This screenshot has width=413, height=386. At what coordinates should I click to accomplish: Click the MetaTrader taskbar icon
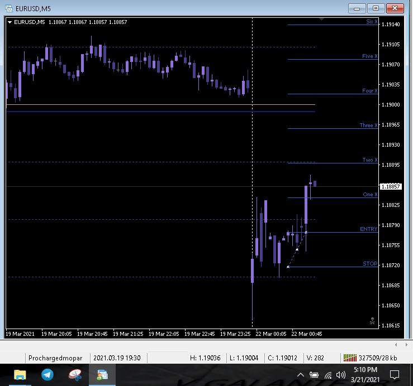coord(102,375)
